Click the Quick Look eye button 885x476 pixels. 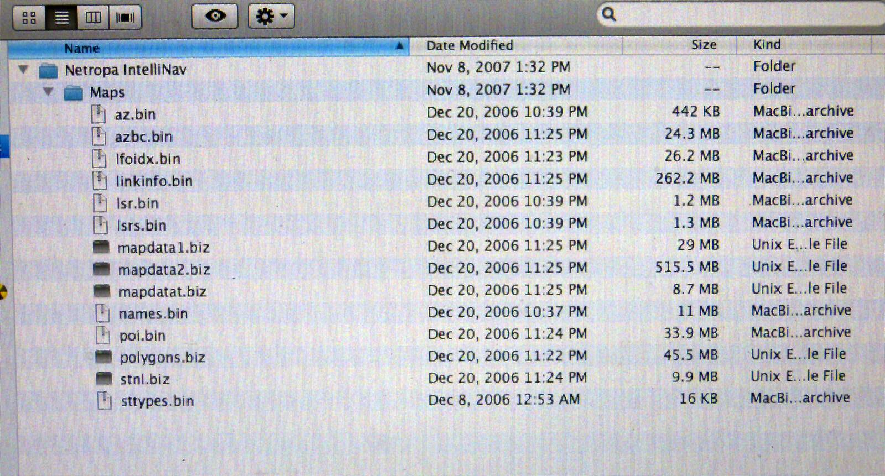point(215,16)
